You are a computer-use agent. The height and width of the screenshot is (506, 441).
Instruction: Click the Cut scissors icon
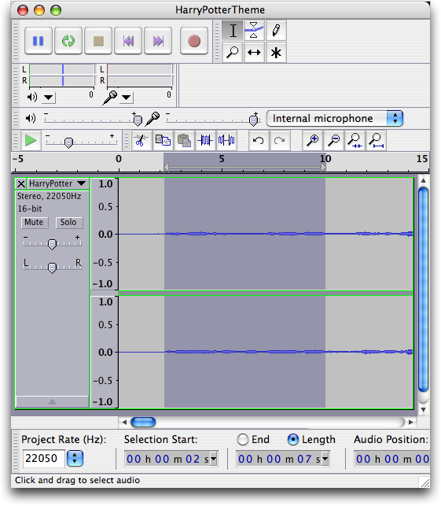[x=141, y=140]
